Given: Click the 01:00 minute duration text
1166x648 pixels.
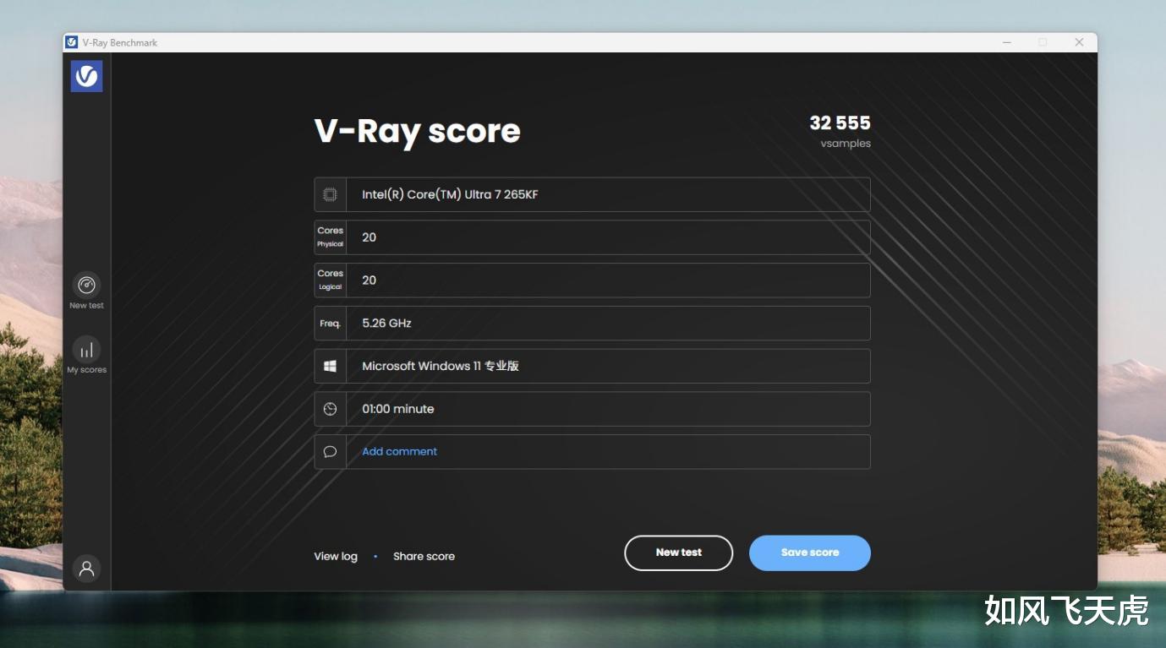Looking at the screenshot, I should pos(398,409).
